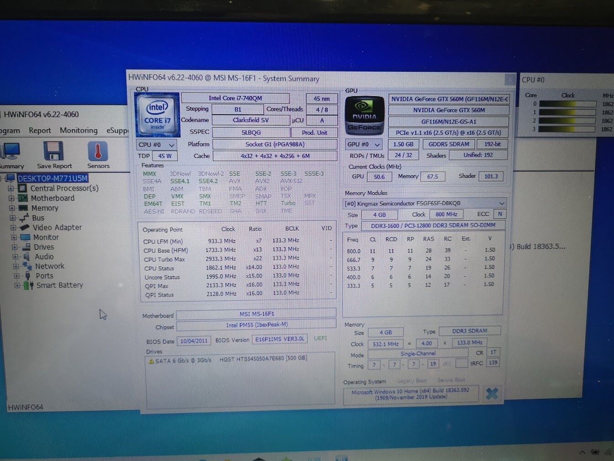Click the Core 0 clock bar

(x=567, y=104)
